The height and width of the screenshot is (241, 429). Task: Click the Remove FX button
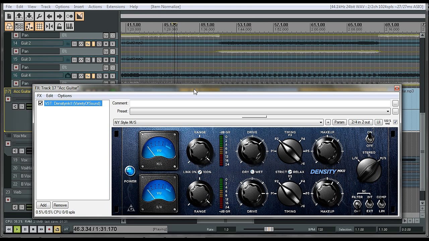click(x=60, y=205)
